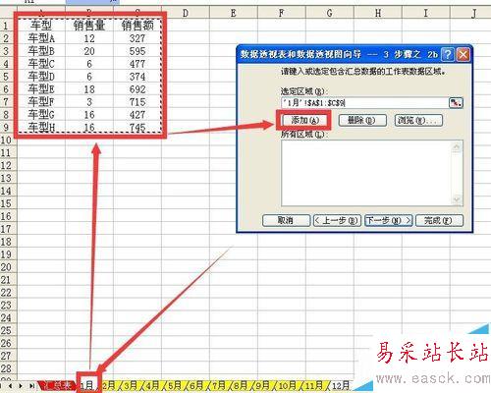Select cell containing 车型A

coord(41,38)
